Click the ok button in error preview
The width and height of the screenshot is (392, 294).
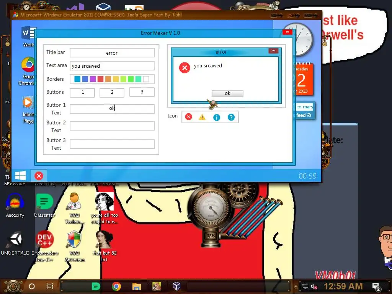[x=227, y=93]
